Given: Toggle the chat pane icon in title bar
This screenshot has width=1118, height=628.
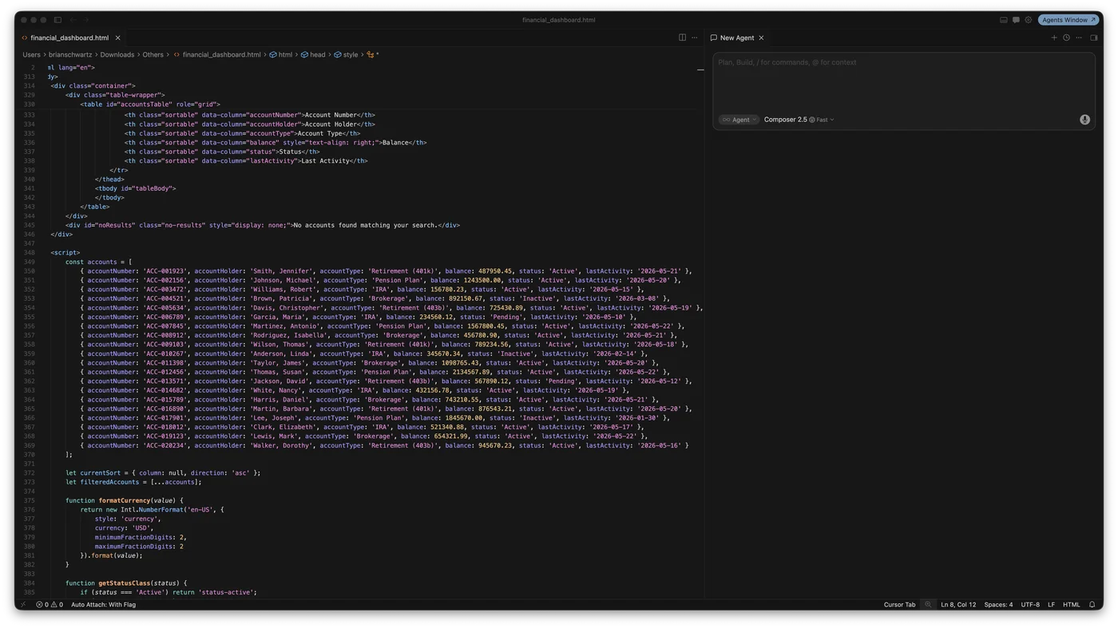Looking at the screenshot, I should tap(1016, 20).
